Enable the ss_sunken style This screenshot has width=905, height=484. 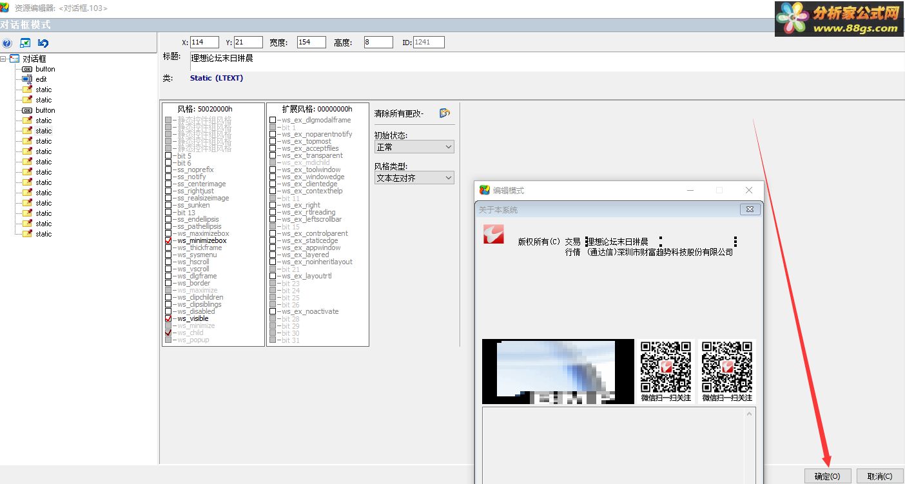tap(168, 205)
